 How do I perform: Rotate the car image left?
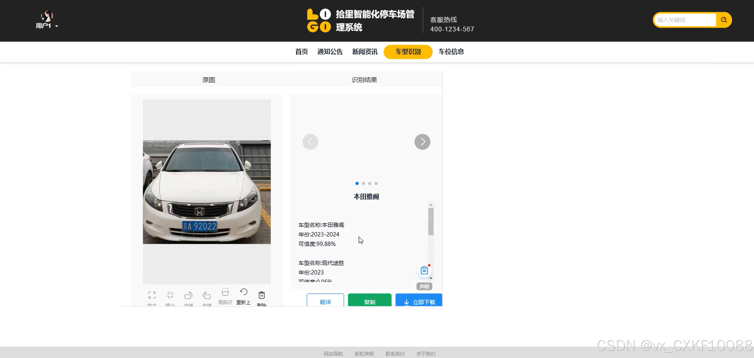[188, 295]
